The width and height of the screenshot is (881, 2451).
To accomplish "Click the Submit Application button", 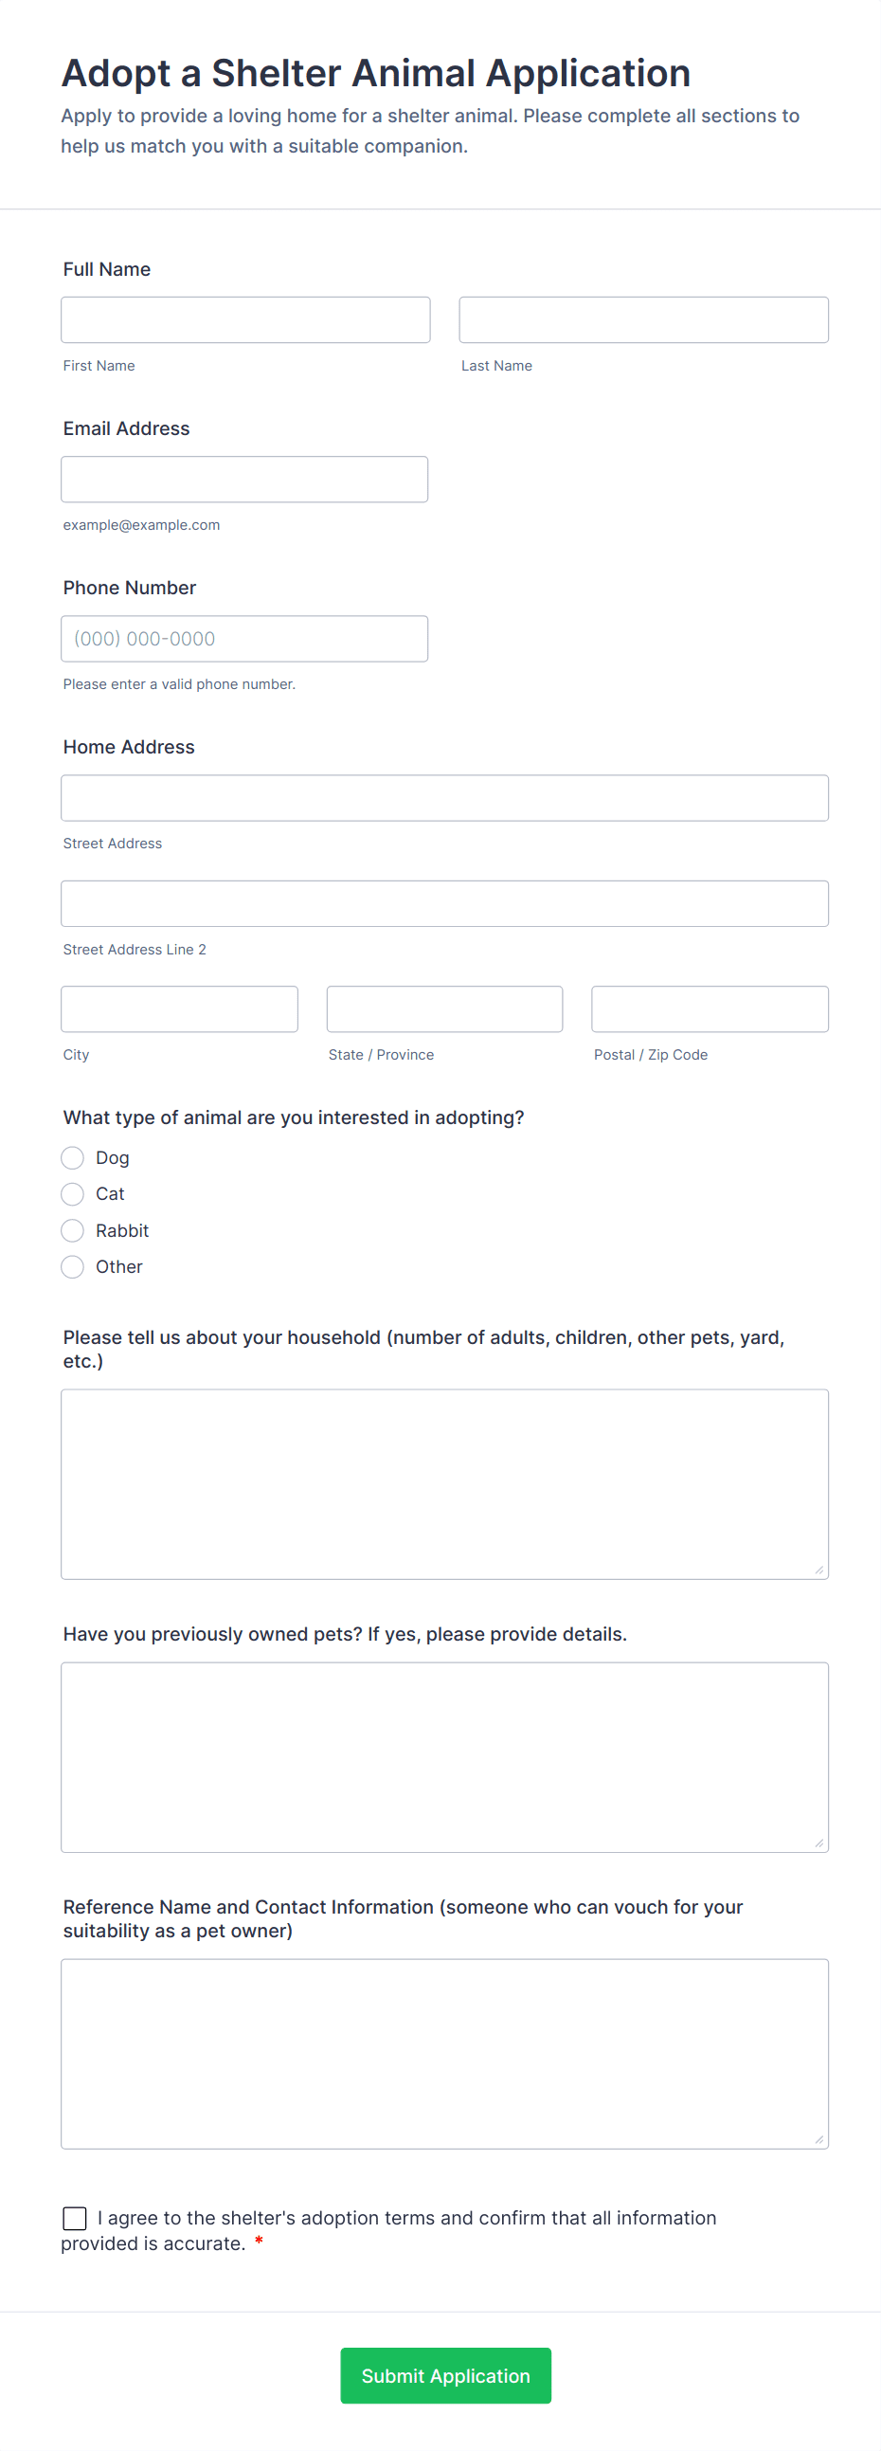I will tap(445, 2376).
